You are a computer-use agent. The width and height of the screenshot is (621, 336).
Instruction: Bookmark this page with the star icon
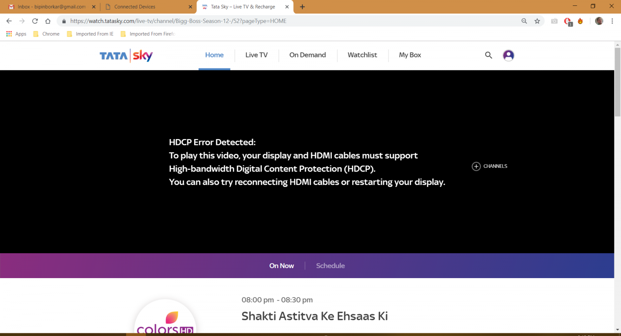coord(537,21)
